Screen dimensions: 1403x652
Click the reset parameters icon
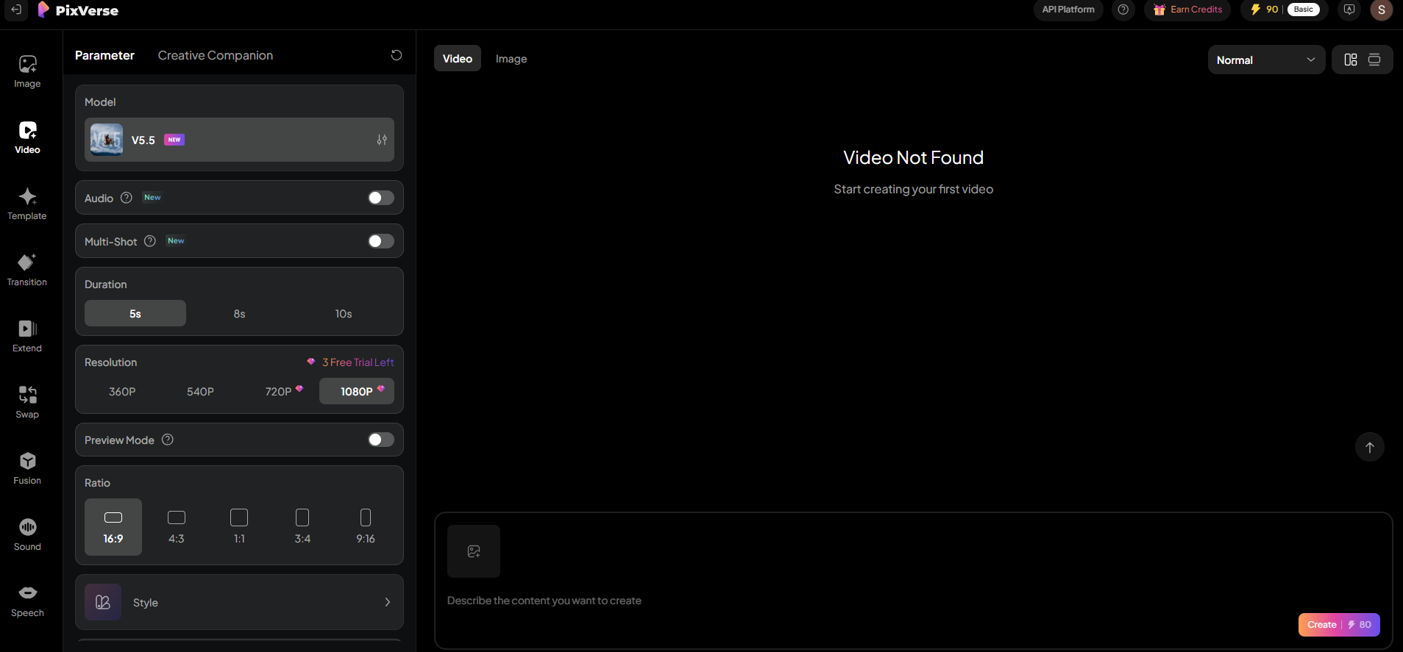point(396,55)
